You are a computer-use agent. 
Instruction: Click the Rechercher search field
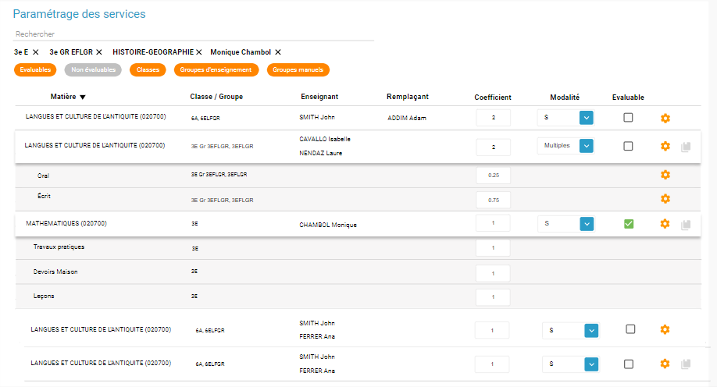coord(194,34)
